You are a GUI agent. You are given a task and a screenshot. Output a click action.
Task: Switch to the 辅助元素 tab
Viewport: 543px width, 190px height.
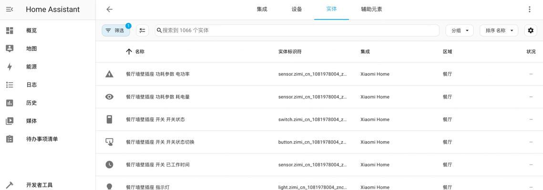pyautogui.click(x=371, y=9)
